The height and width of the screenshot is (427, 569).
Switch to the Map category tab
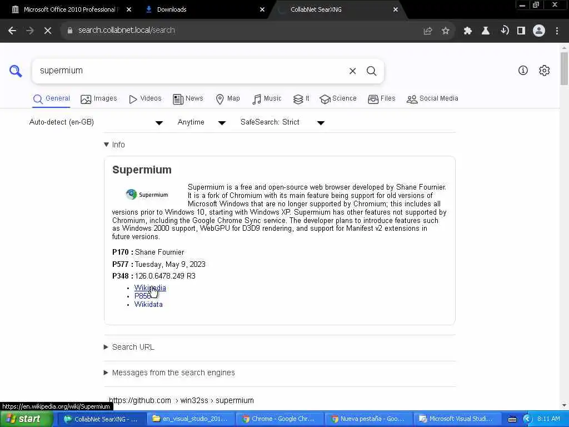227,99
